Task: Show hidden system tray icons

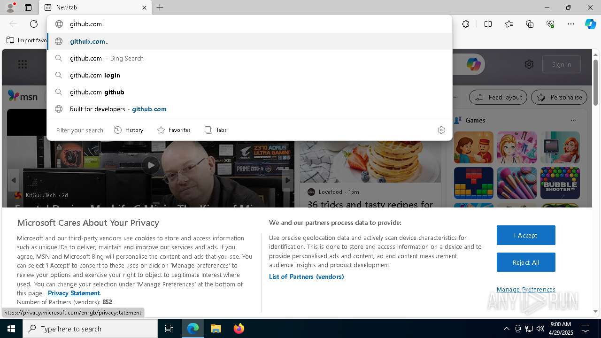Action: [x=506, y=329]
